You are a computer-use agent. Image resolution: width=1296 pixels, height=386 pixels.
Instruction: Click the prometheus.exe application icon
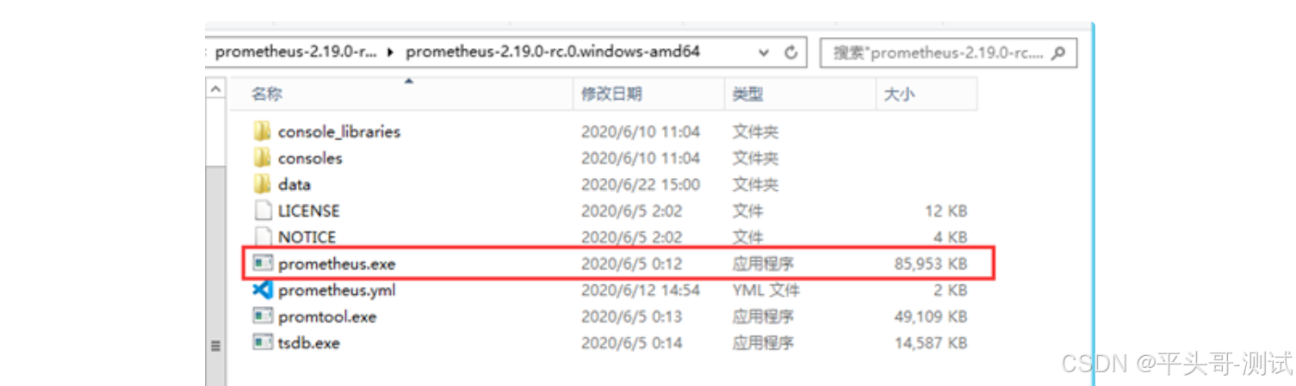(263, 263)
